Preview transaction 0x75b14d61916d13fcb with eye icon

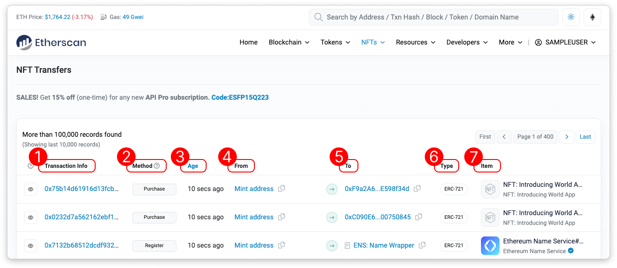coord(31,189)
